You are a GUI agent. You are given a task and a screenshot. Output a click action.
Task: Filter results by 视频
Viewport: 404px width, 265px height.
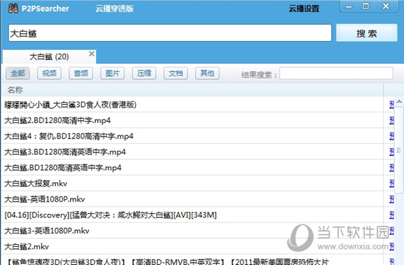[49, 73]
